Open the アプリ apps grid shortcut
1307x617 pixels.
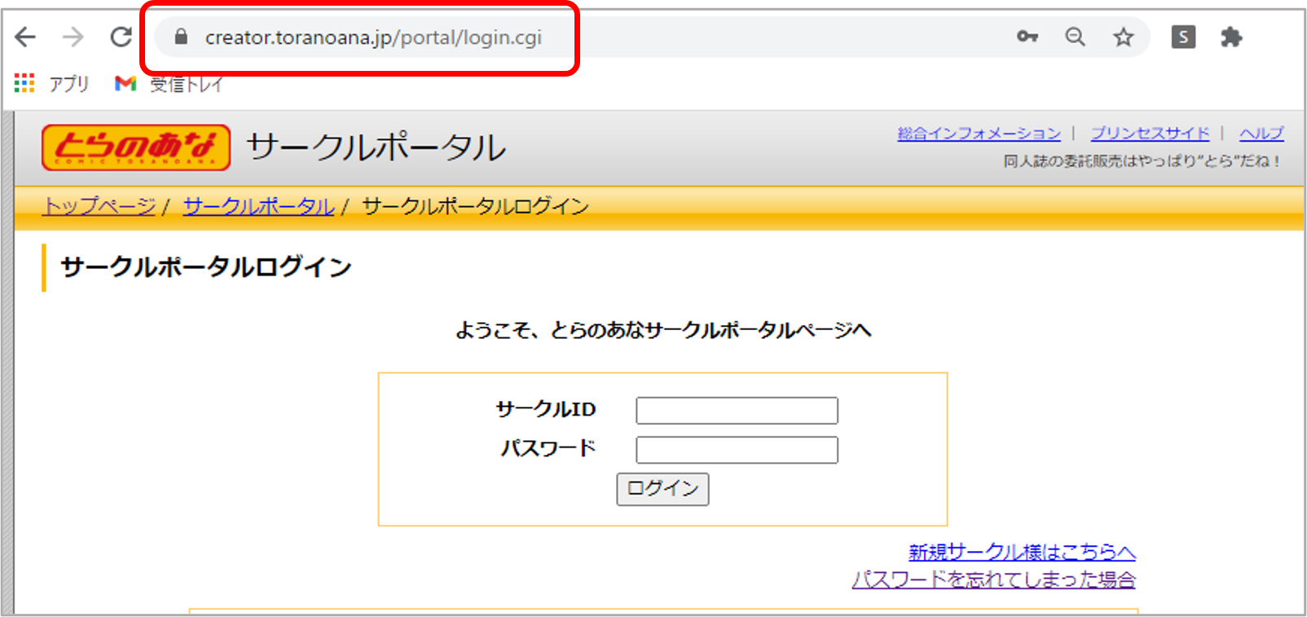pyautogui.click(x=51, y=83)
